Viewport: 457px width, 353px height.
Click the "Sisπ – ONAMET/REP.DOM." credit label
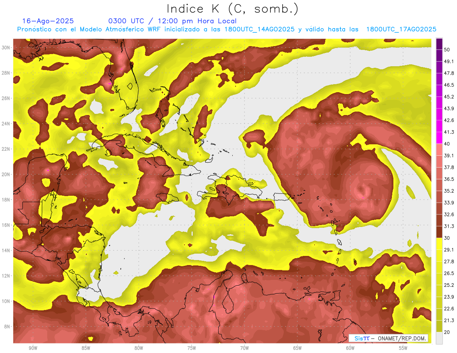pyautogui.click(x=389, y=338)
